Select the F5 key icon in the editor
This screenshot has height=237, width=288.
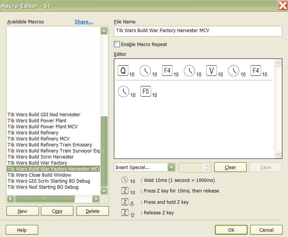tap(145, 91)
